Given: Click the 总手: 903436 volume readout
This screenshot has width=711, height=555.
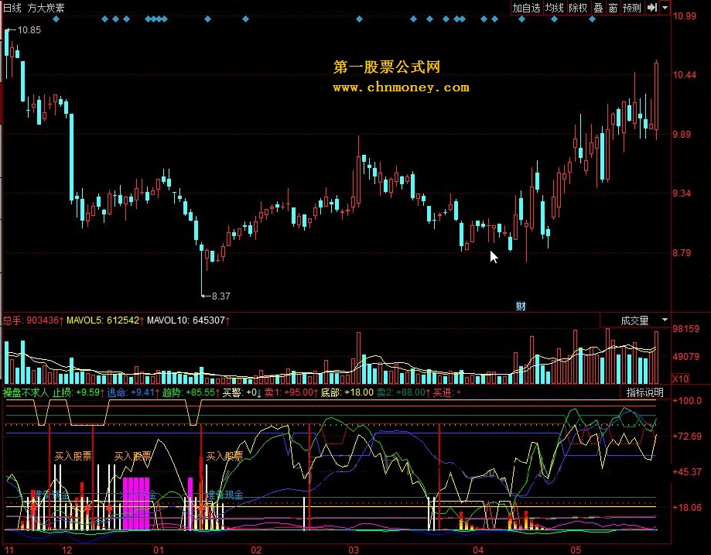Looking at the screenshot, I should 32,320.
